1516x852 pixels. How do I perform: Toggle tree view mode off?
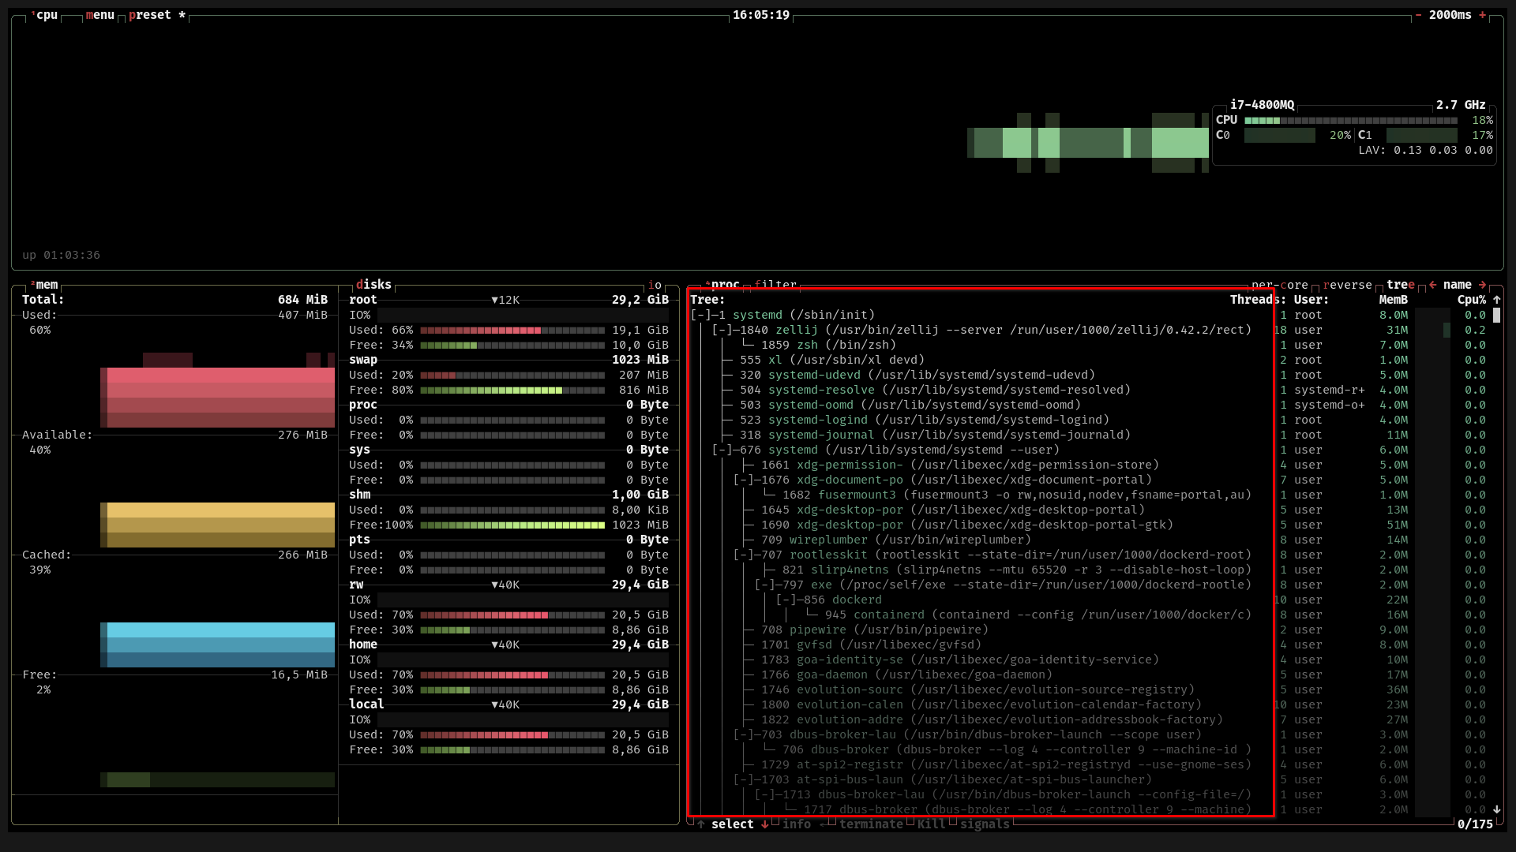pyautogui.click(x=1400, y=285)
